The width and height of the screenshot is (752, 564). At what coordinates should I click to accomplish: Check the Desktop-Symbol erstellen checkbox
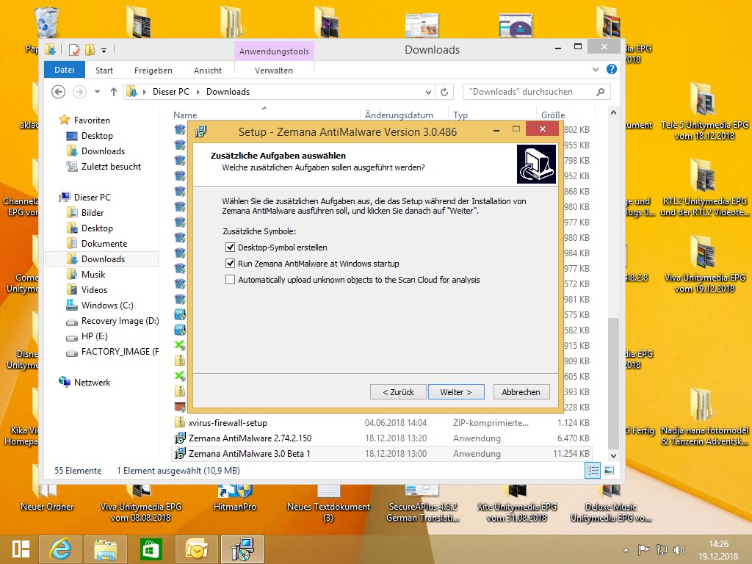pyautogui.click(x=230, y=247)
